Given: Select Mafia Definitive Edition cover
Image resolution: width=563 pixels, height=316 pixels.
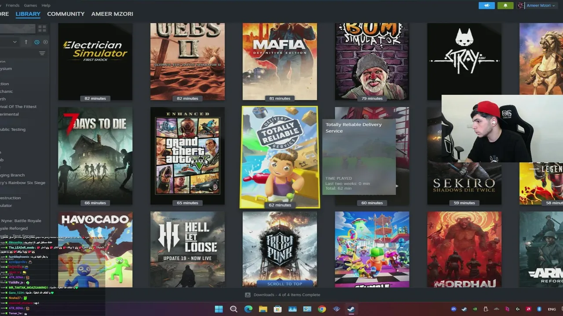Looking at the screenshot, I should coord(280,61).
